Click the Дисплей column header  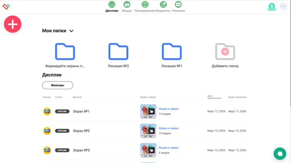[x=77, y=97]
